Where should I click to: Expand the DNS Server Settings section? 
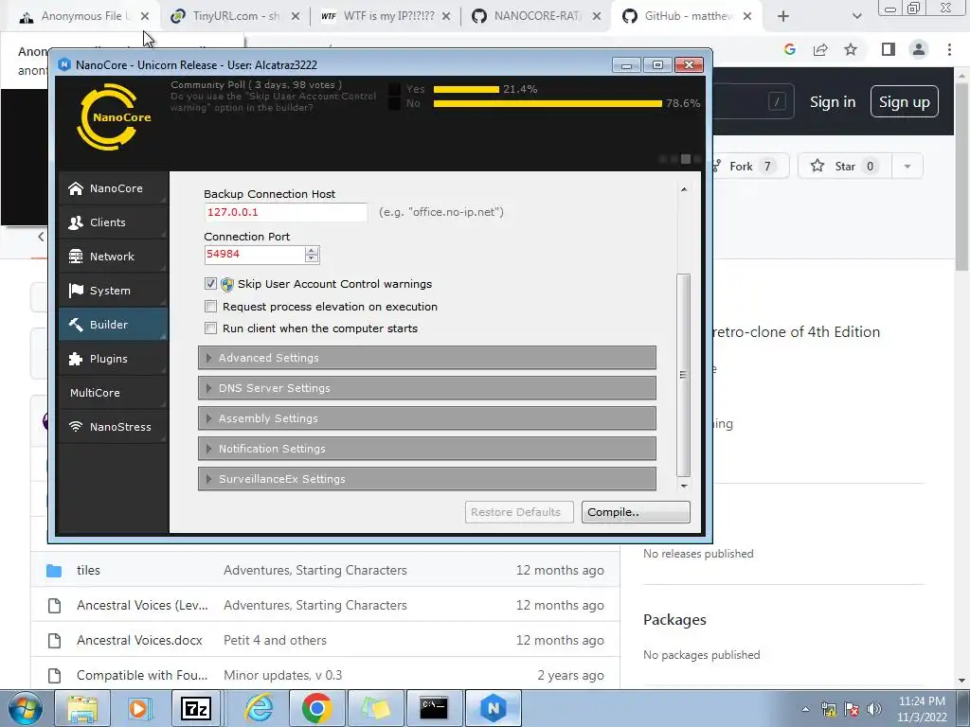427,388
